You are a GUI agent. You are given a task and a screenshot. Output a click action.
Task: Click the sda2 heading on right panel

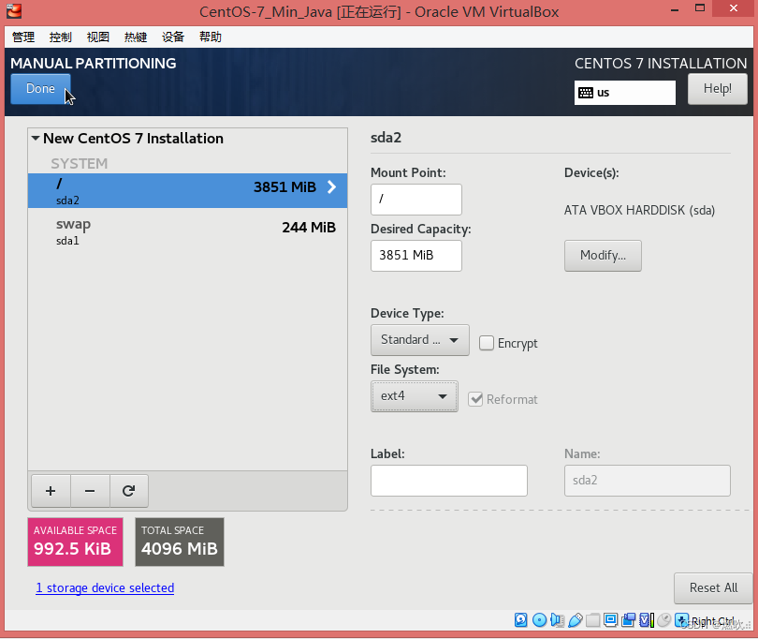pos(386,138)
